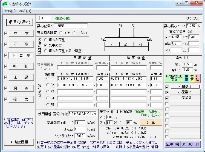Select P3 concentrated load count
Screen dimensions: 205x152
pos(48,92)
